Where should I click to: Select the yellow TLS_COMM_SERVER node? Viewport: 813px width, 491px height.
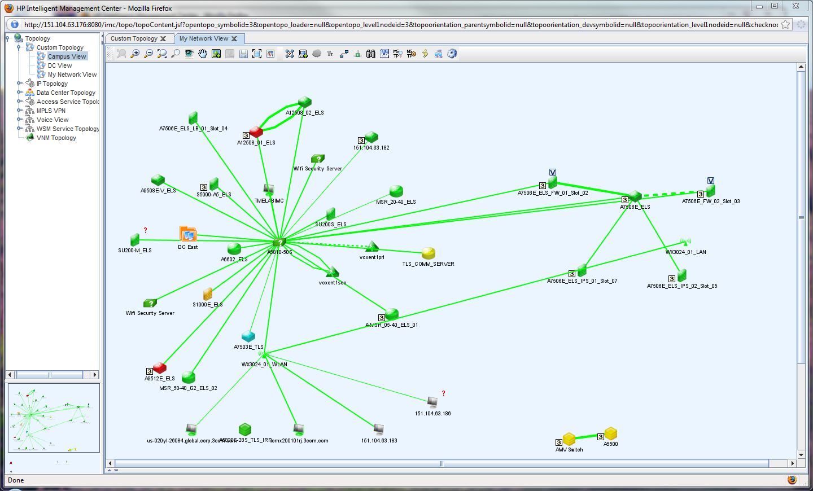point(429,253)
